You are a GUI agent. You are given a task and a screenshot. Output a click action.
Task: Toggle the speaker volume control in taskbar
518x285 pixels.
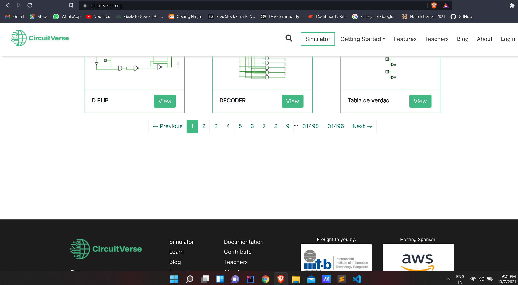point(482,279)
